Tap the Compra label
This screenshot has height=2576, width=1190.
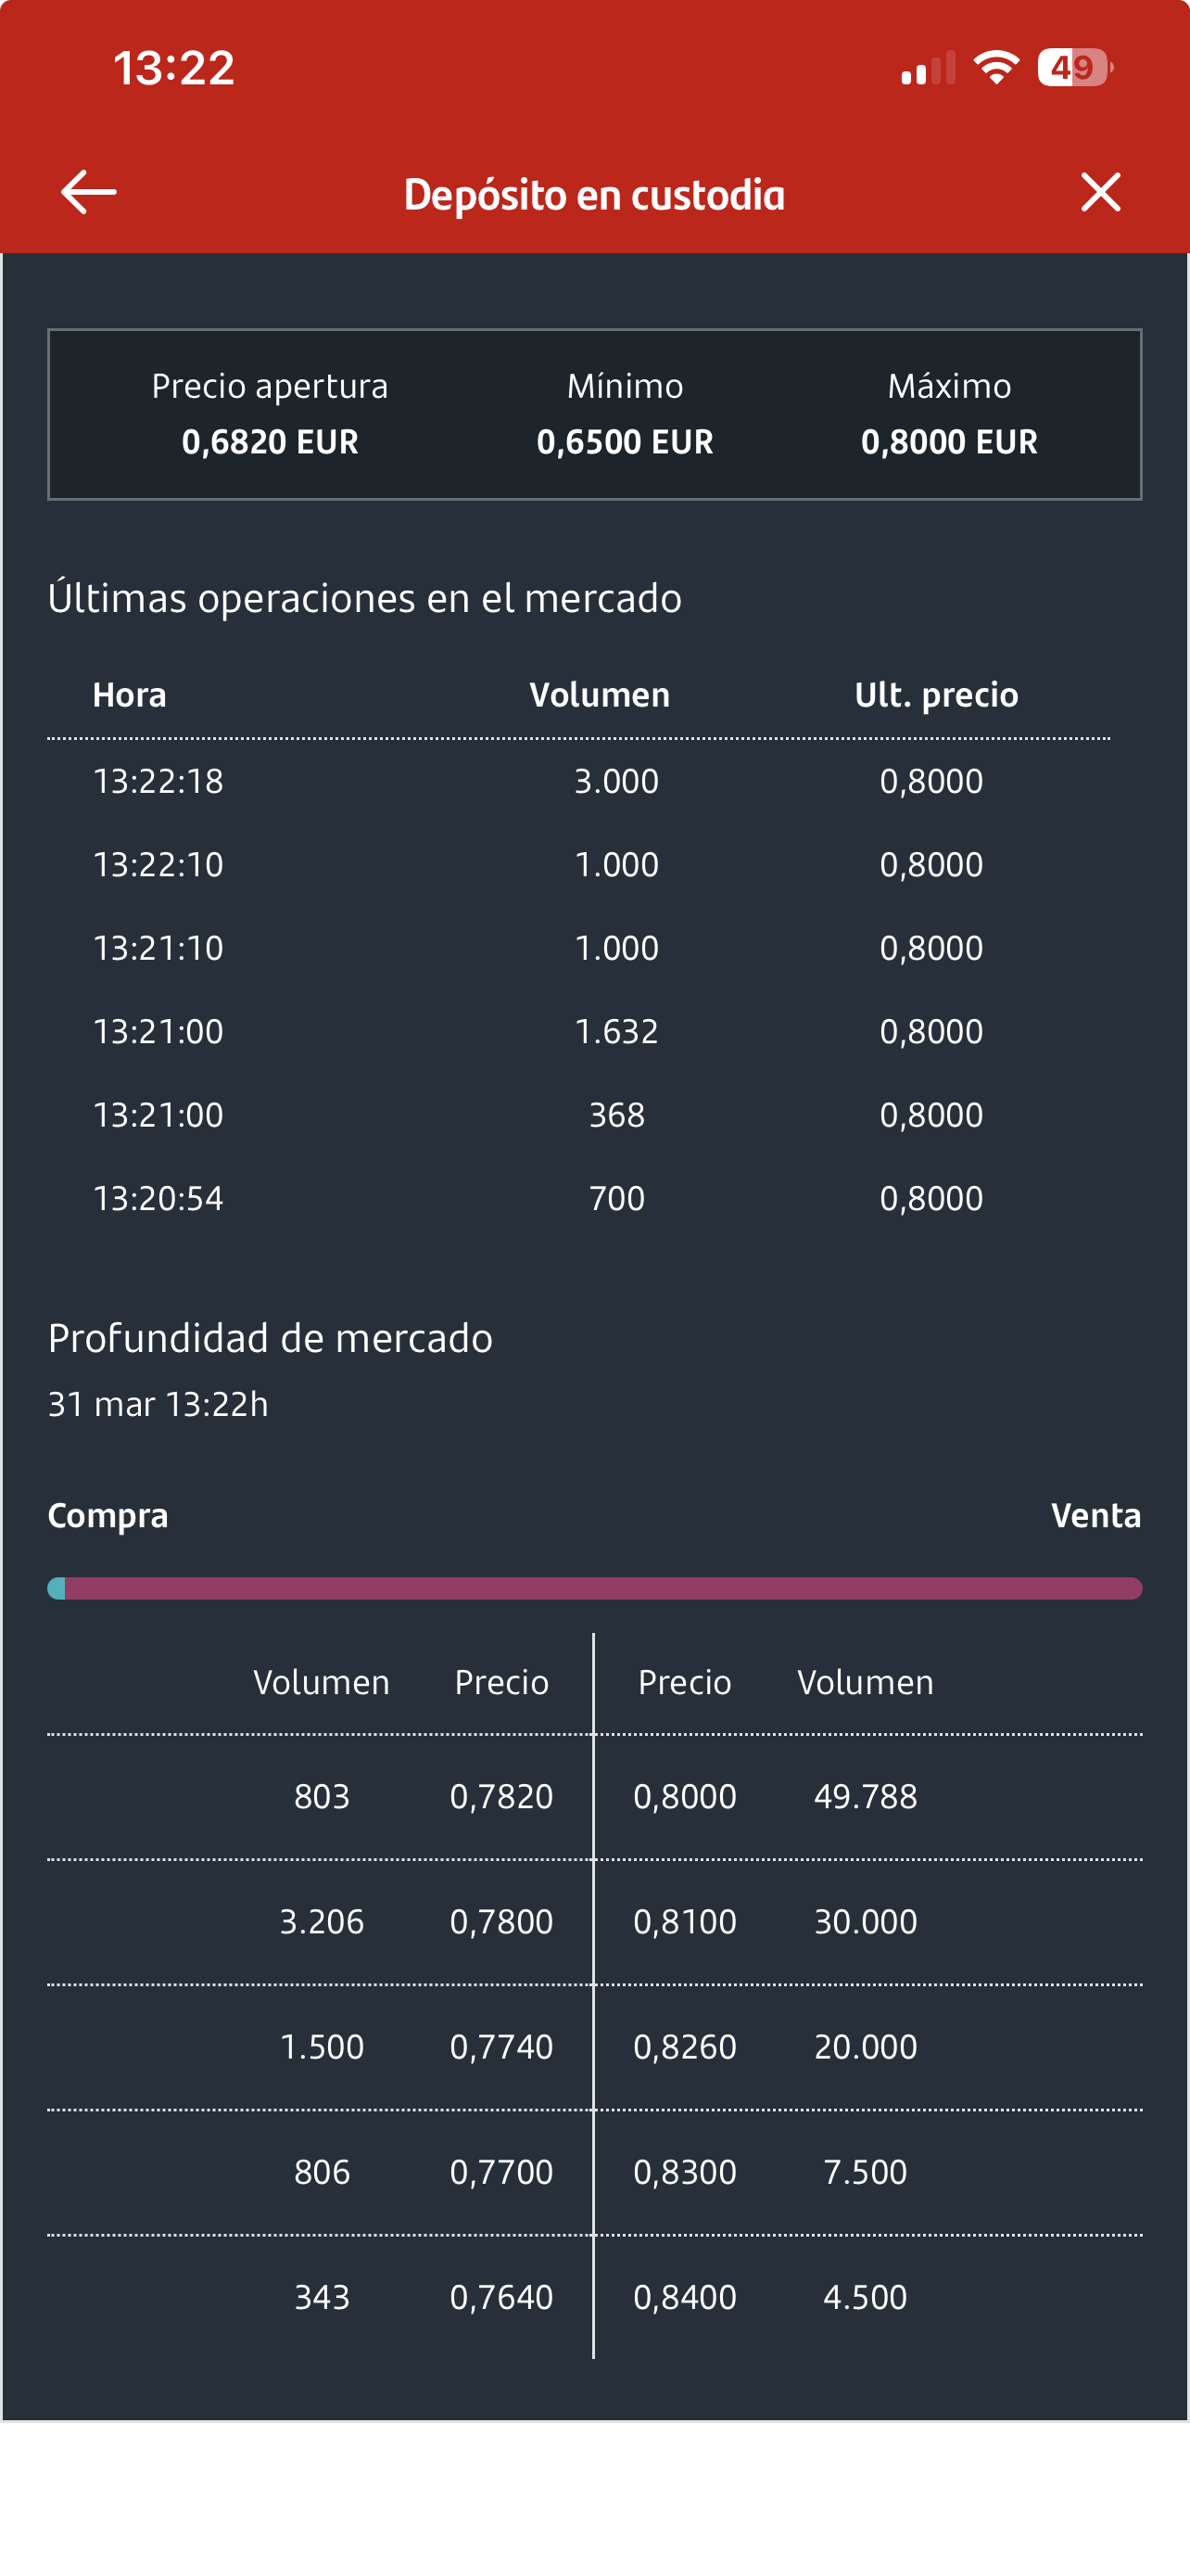(108, 1515)
